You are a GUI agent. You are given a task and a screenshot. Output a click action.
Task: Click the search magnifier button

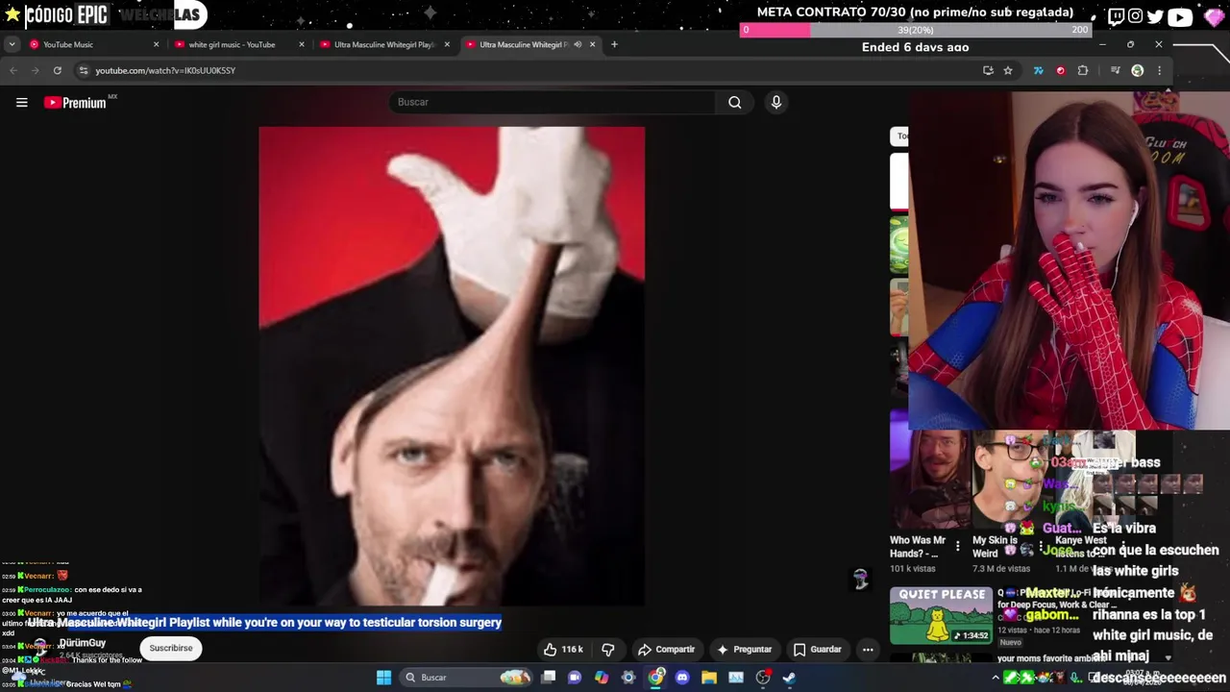coord(734,102)
